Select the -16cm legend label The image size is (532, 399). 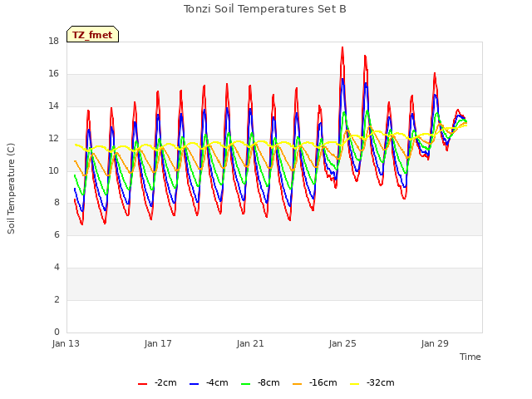[323, 382]
